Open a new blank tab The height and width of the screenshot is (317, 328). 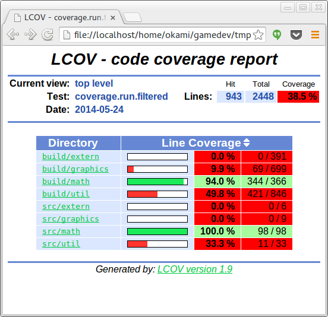(133, 17)
